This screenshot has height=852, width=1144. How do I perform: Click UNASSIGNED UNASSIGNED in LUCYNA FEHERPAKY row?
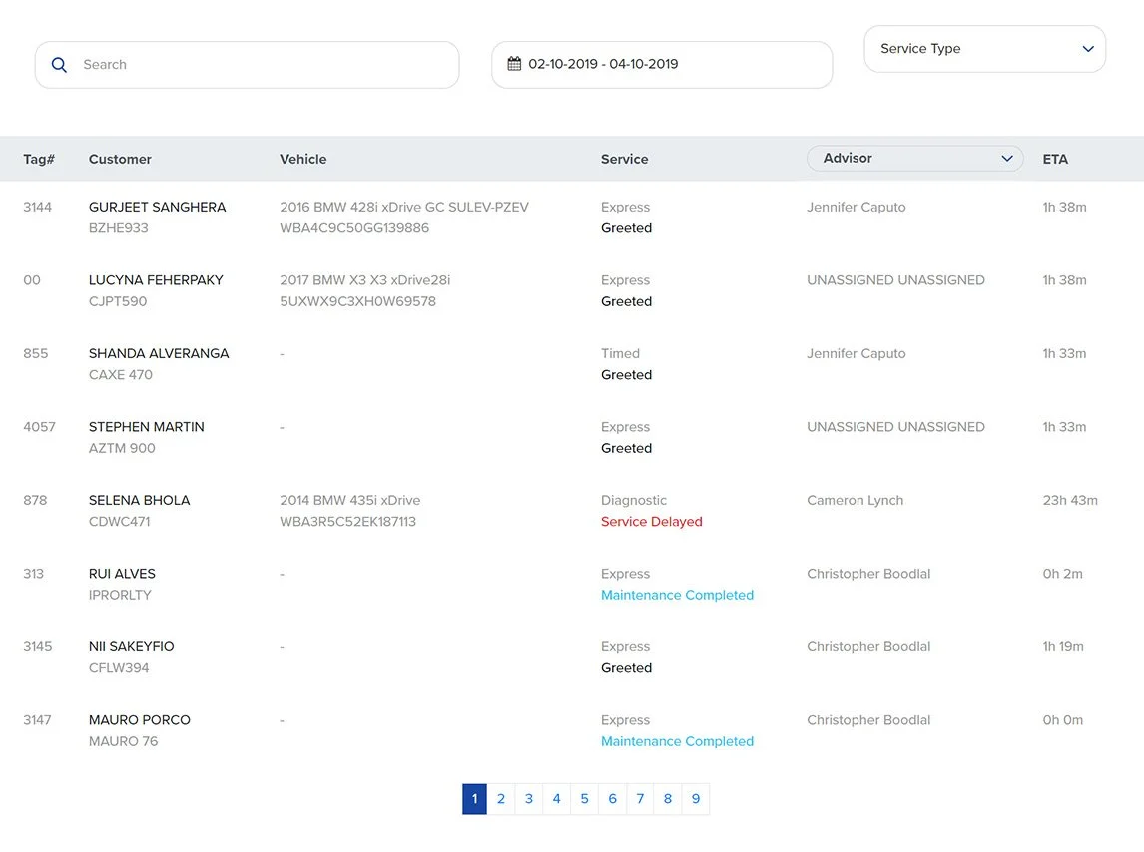(x=895, y=280)
